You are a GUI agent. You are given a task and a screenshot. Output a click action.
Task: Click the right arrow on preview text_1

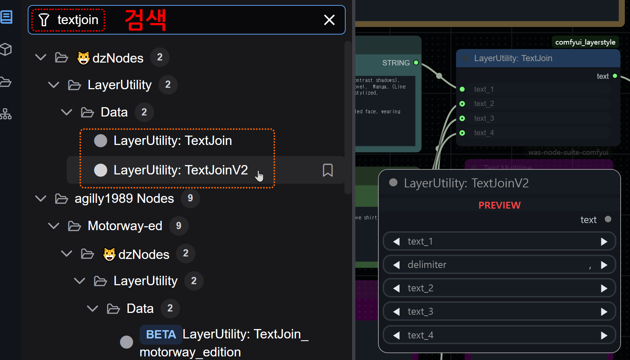(x=604, y=242)
